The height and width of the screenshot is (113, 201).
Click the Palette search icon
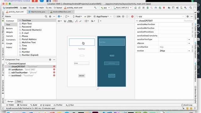46,16
